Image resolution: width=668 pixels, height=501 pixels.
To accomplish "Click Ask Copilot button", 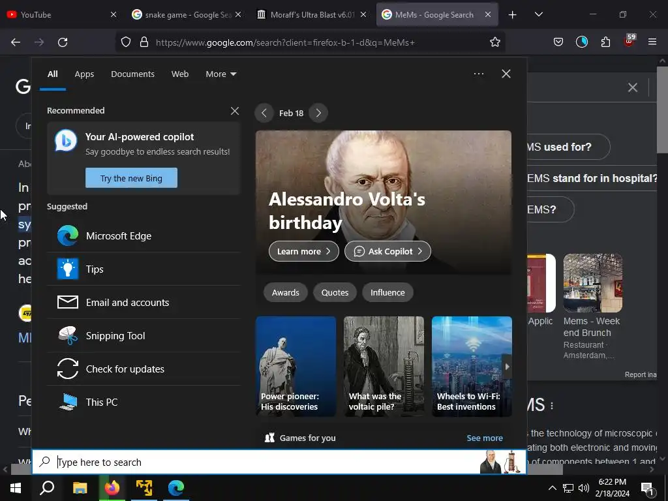I will pos(387,251).
